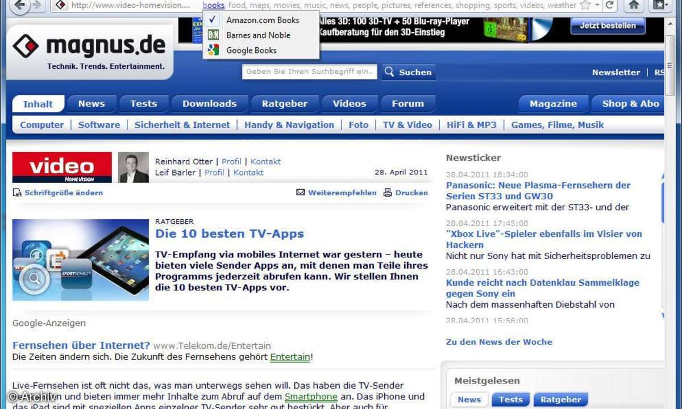Click the site favicon in address bar
Screen dimensions: 682x409
point(61,5)
